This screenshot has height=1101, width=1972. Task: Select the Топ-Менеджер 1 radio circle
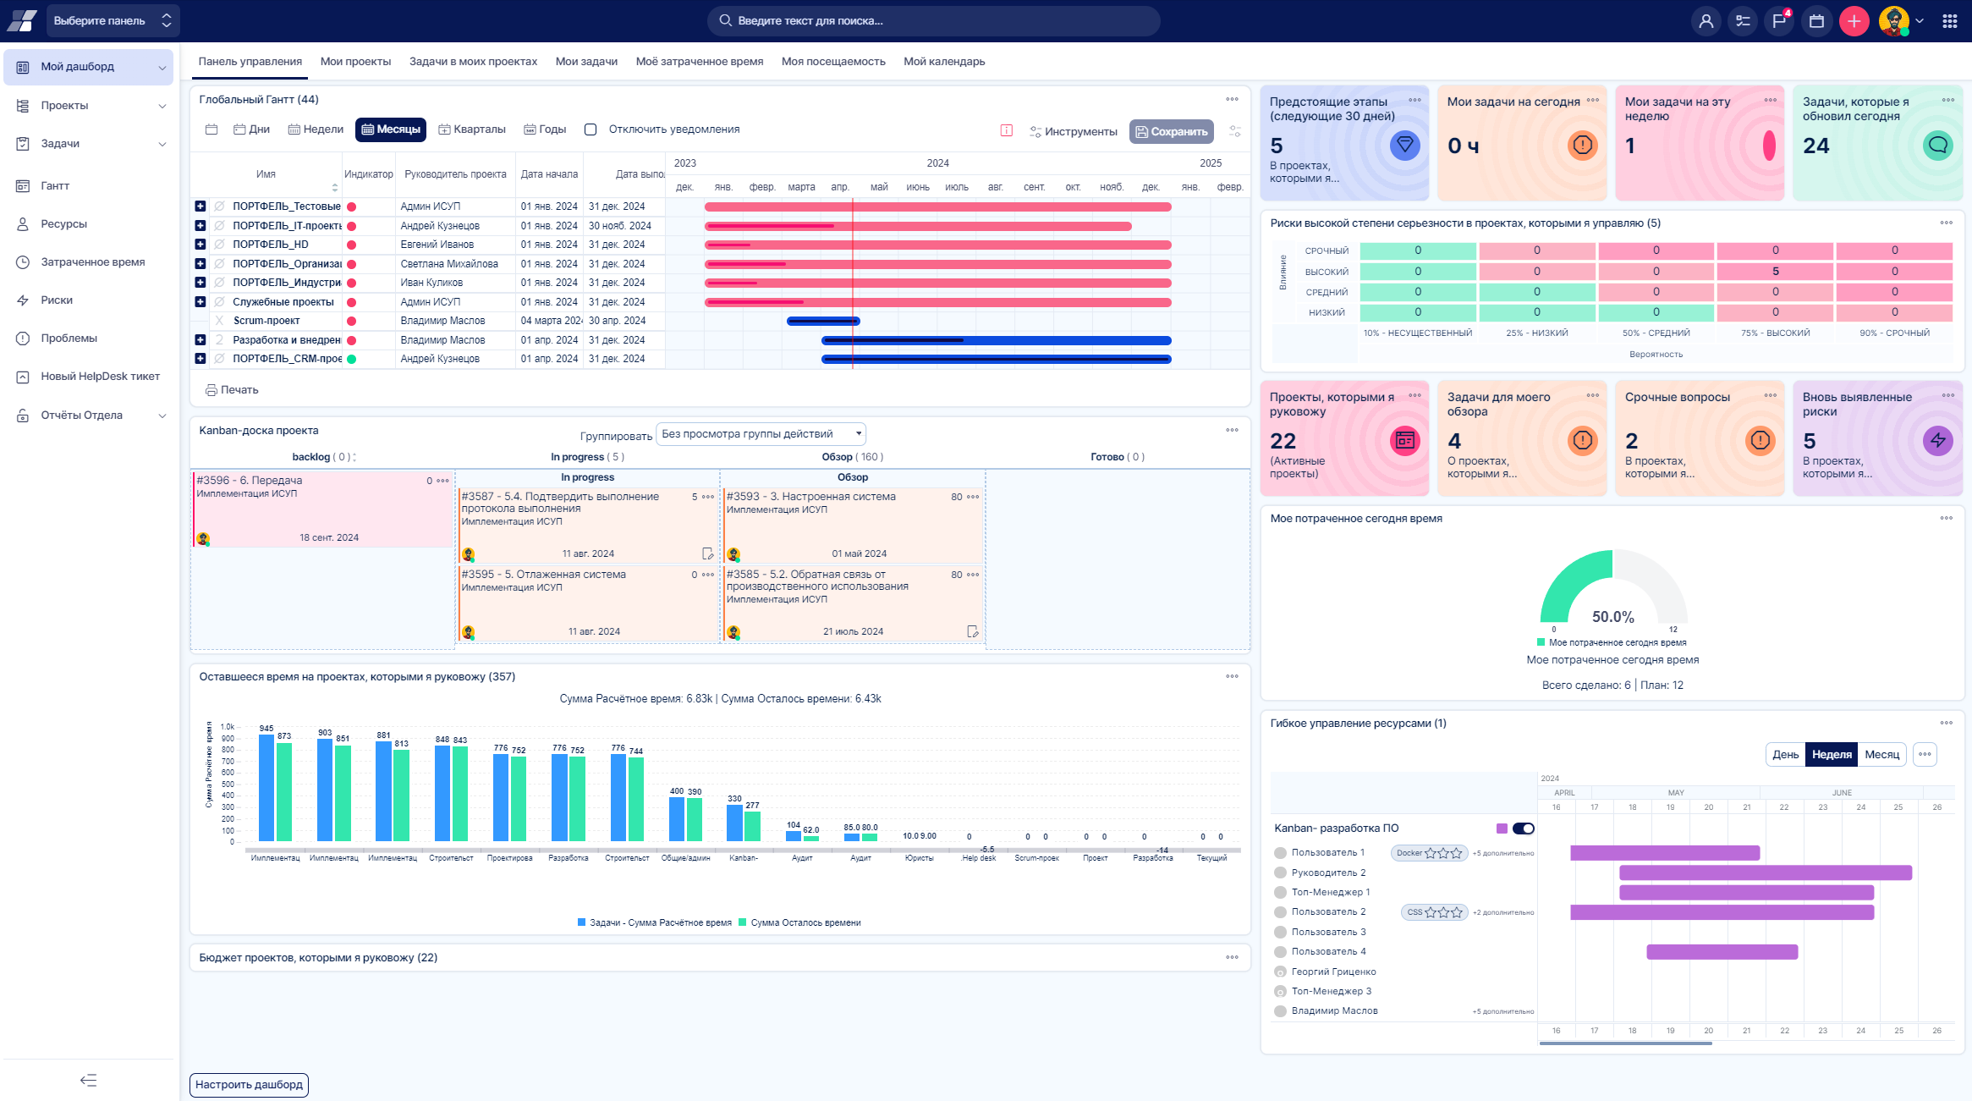(1280, 892)
